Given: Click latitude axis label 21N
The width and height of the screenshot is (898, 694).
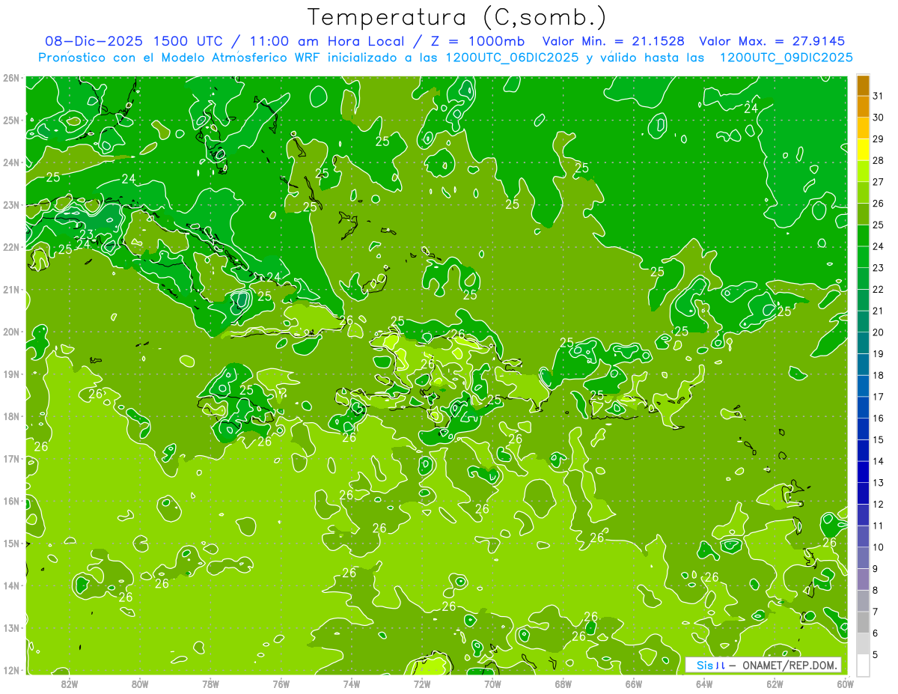Looking at the screenshot, I should point(10,290).
